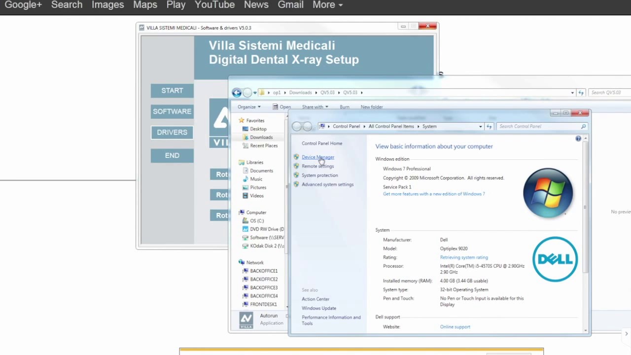Open Gmail in the Google top bar
The image size is (631, 355).
[x=290, y=5]
